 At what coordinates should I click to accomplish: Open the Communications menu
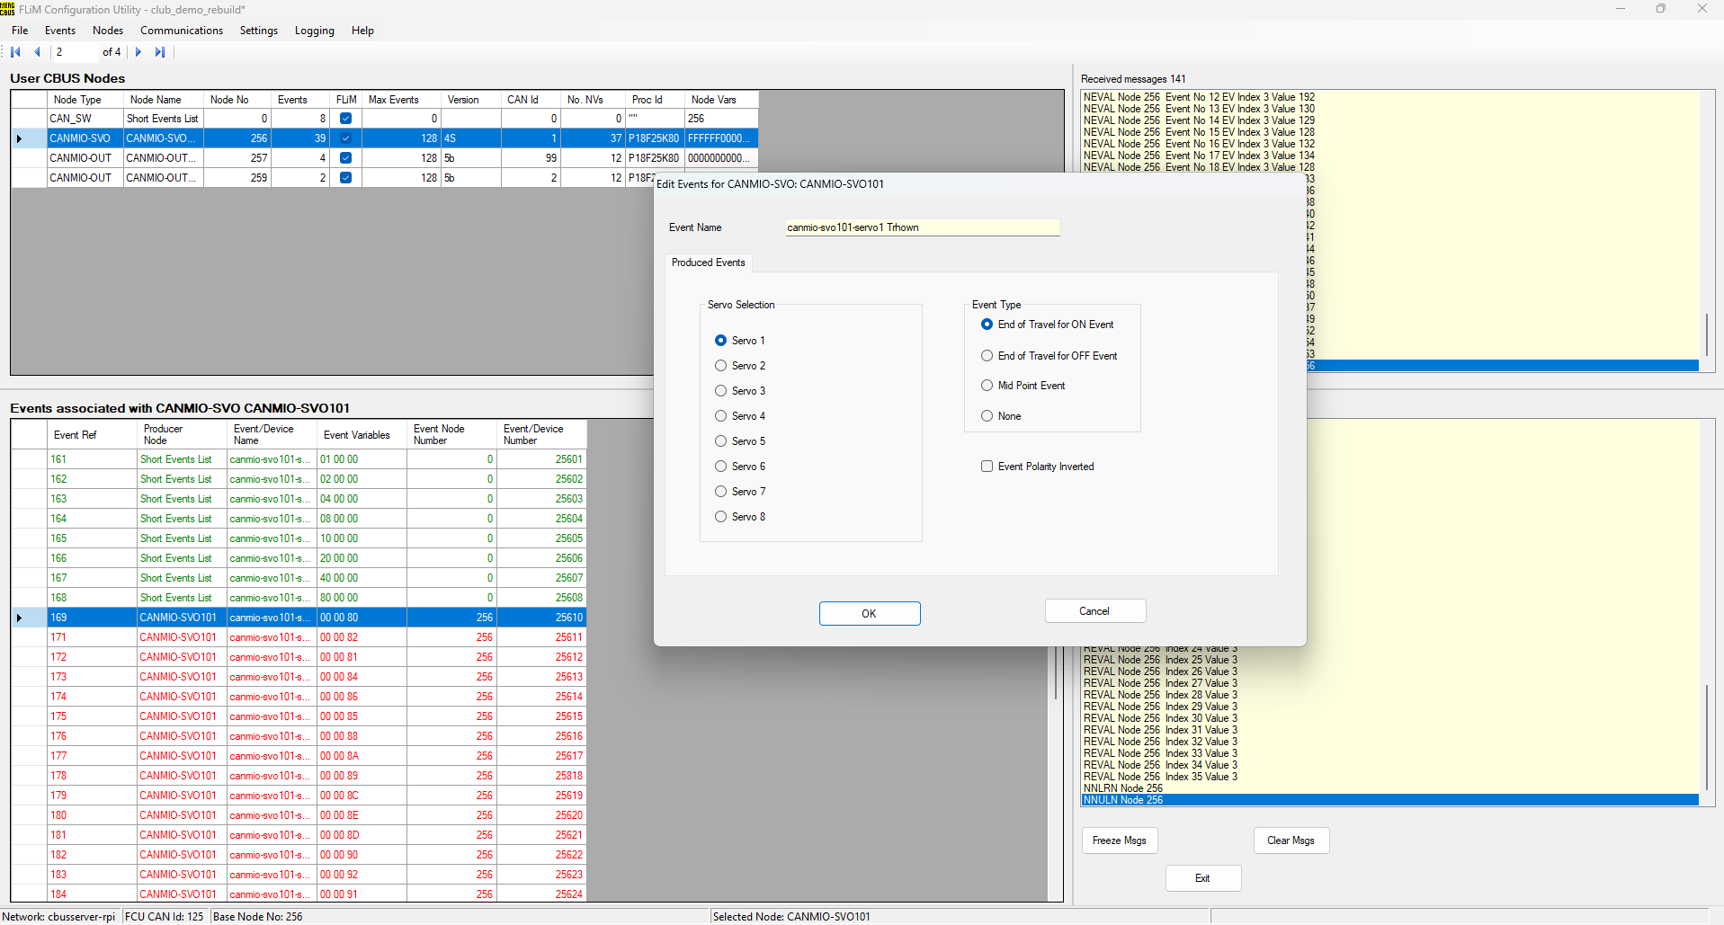coord(181,31)
